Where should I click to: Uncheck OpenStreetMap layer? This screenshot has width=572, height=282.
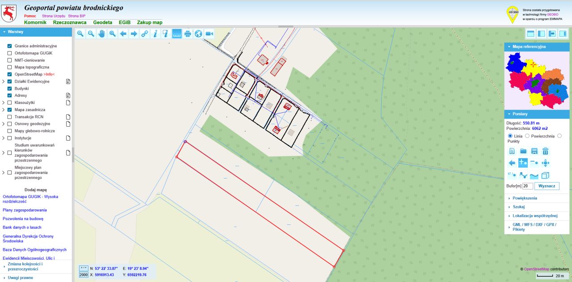click(x=9, y=75)
